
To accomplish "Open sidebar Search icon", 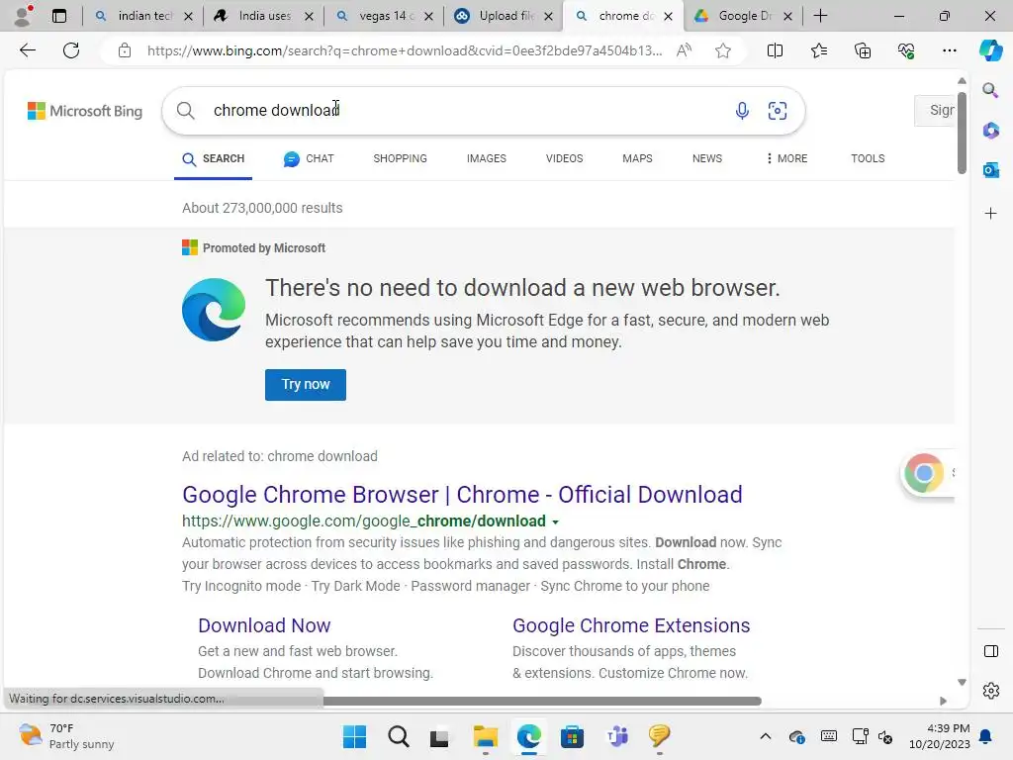I will [x=990, y=90].
